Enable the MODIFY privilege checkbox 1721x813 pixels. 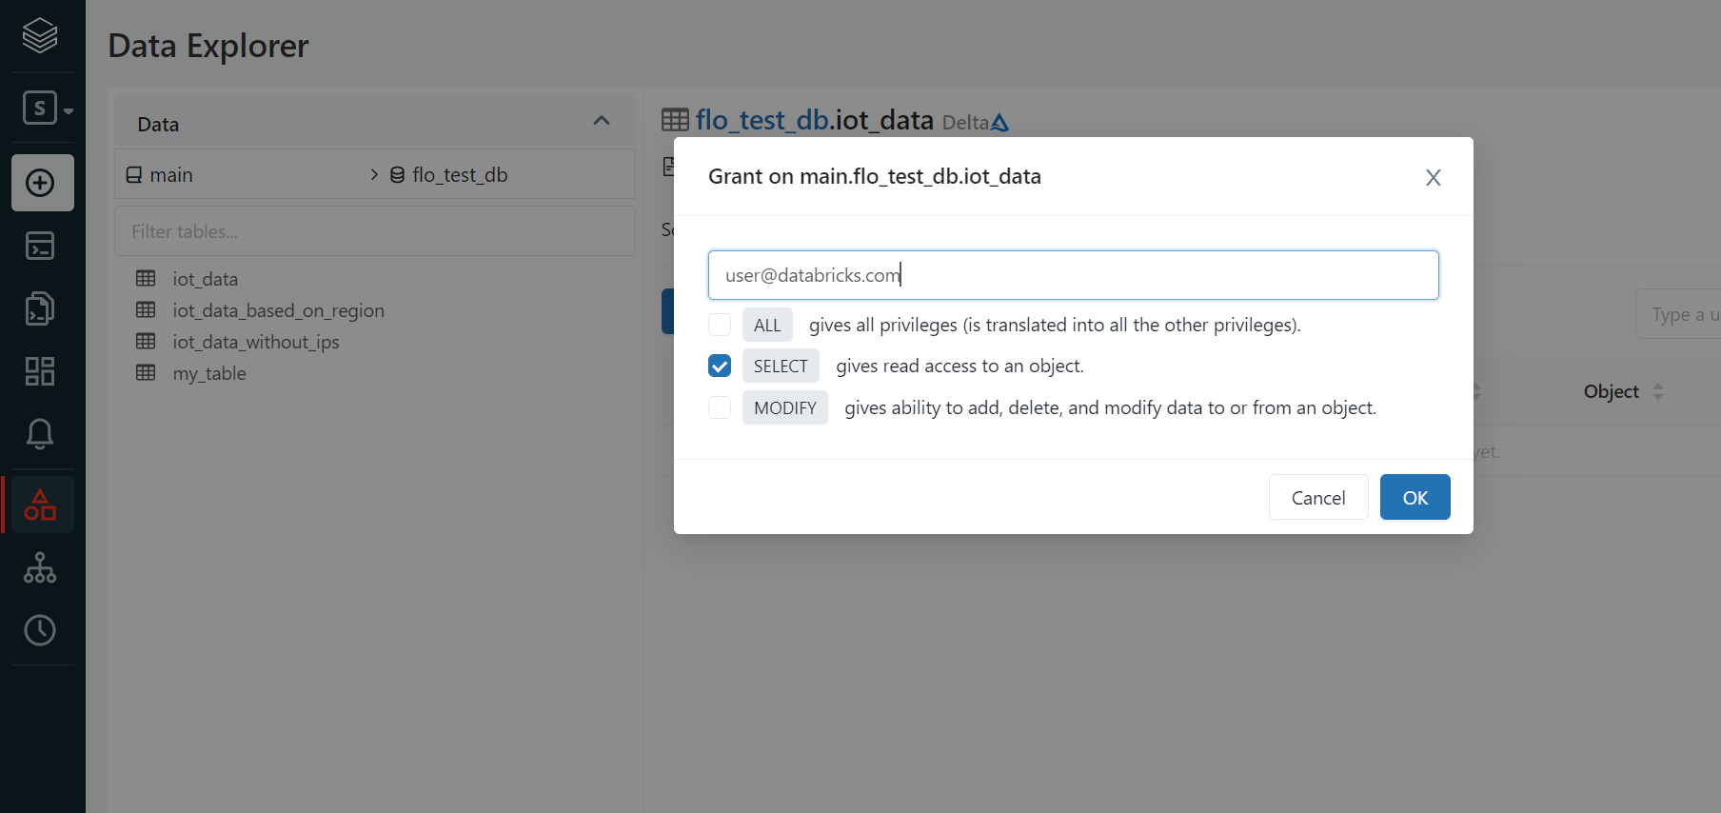[720, 407]
